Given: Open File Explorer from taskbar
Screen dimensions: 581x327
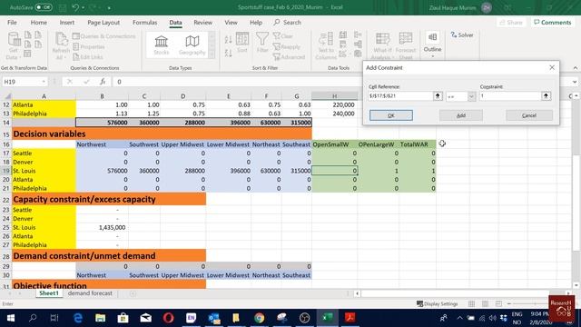Looking at the screenshot, I should 100,318.
